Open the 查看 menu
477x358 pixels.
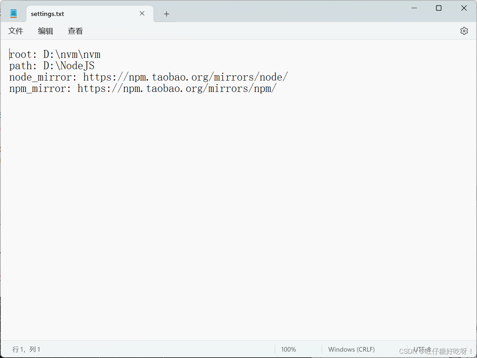[75, 31]
